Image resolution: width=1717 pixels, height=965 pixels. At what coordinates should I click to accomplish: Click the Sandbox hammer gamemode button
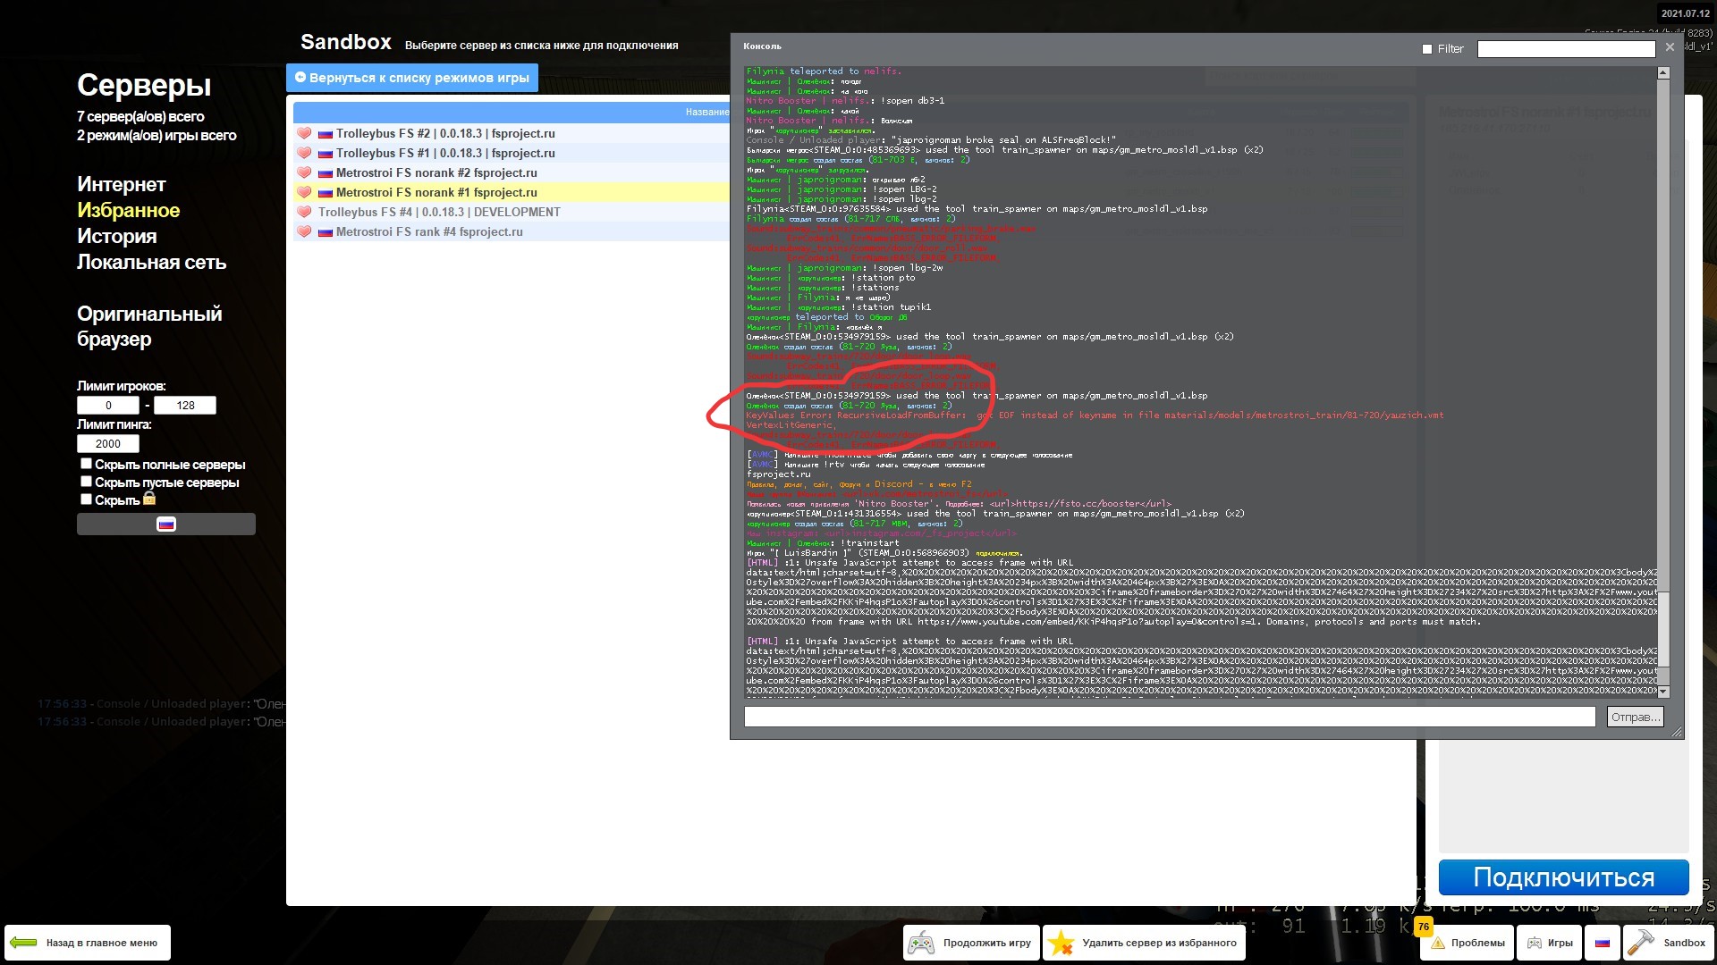[x=1669, y=943]
